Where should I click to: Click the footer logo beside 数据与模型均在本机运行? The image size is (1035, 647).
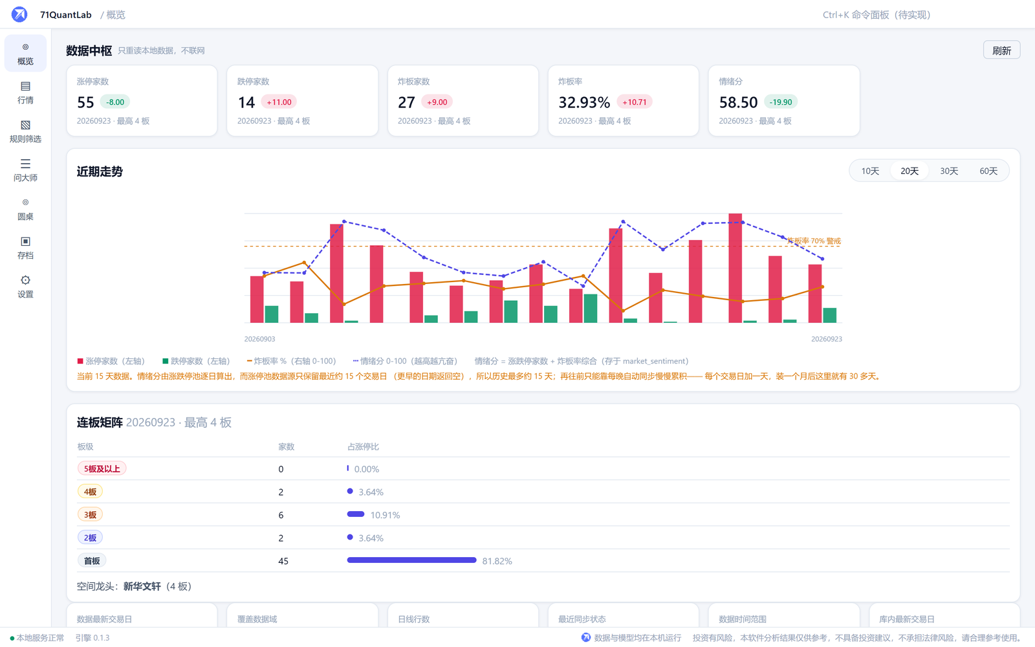point(586,637)
